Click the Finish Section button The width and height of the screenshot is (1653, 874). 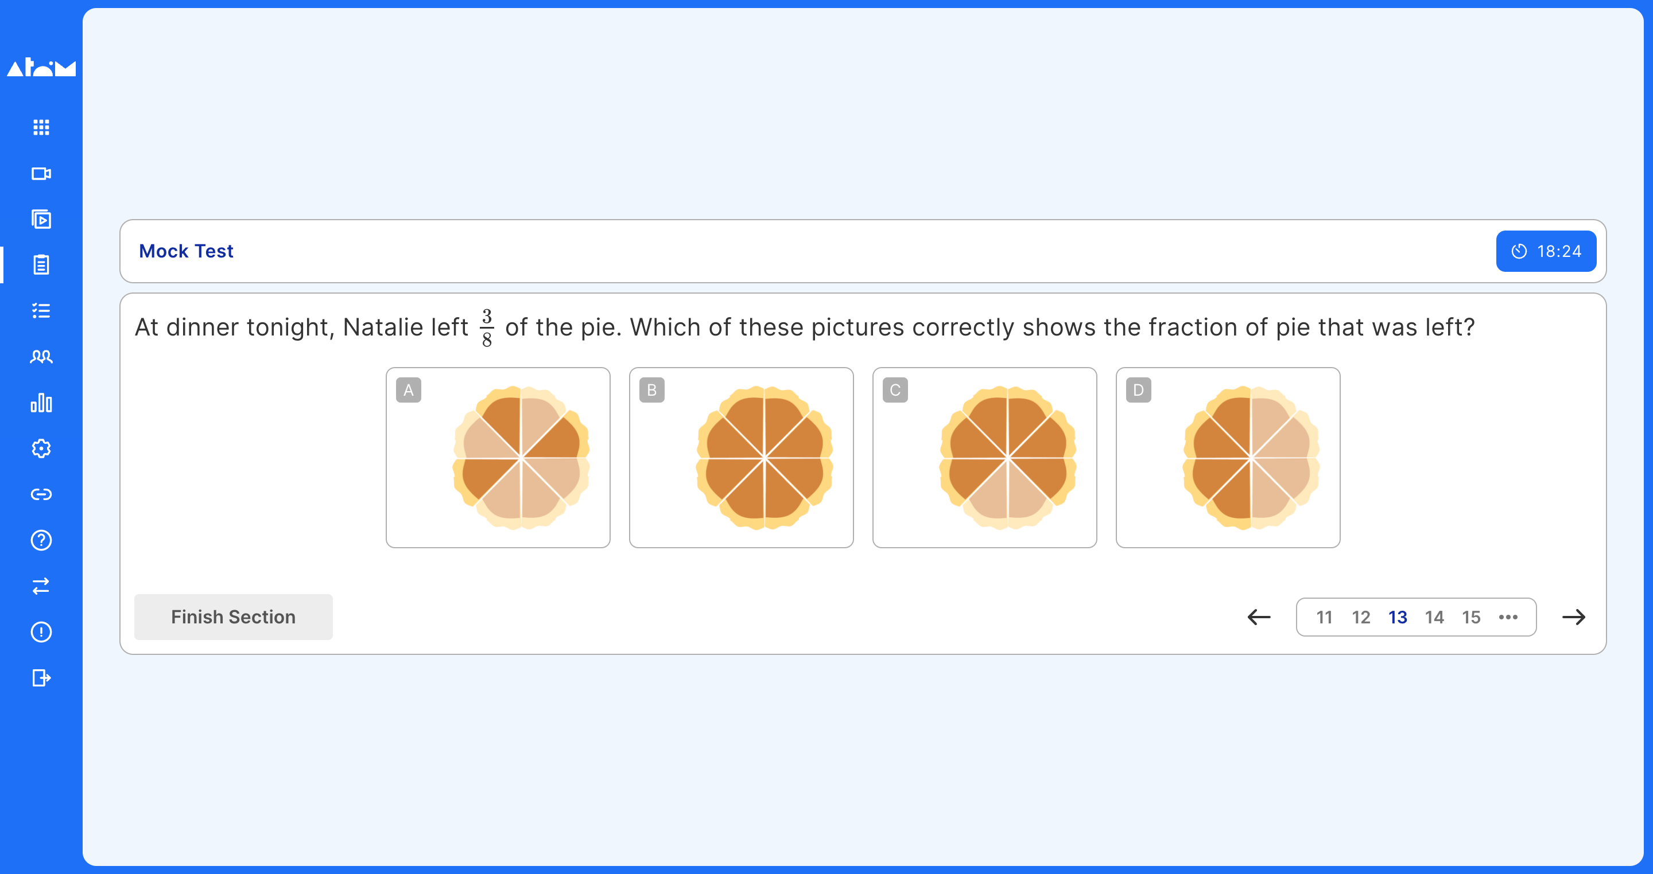pyautogui.click(x=233, y=617)
